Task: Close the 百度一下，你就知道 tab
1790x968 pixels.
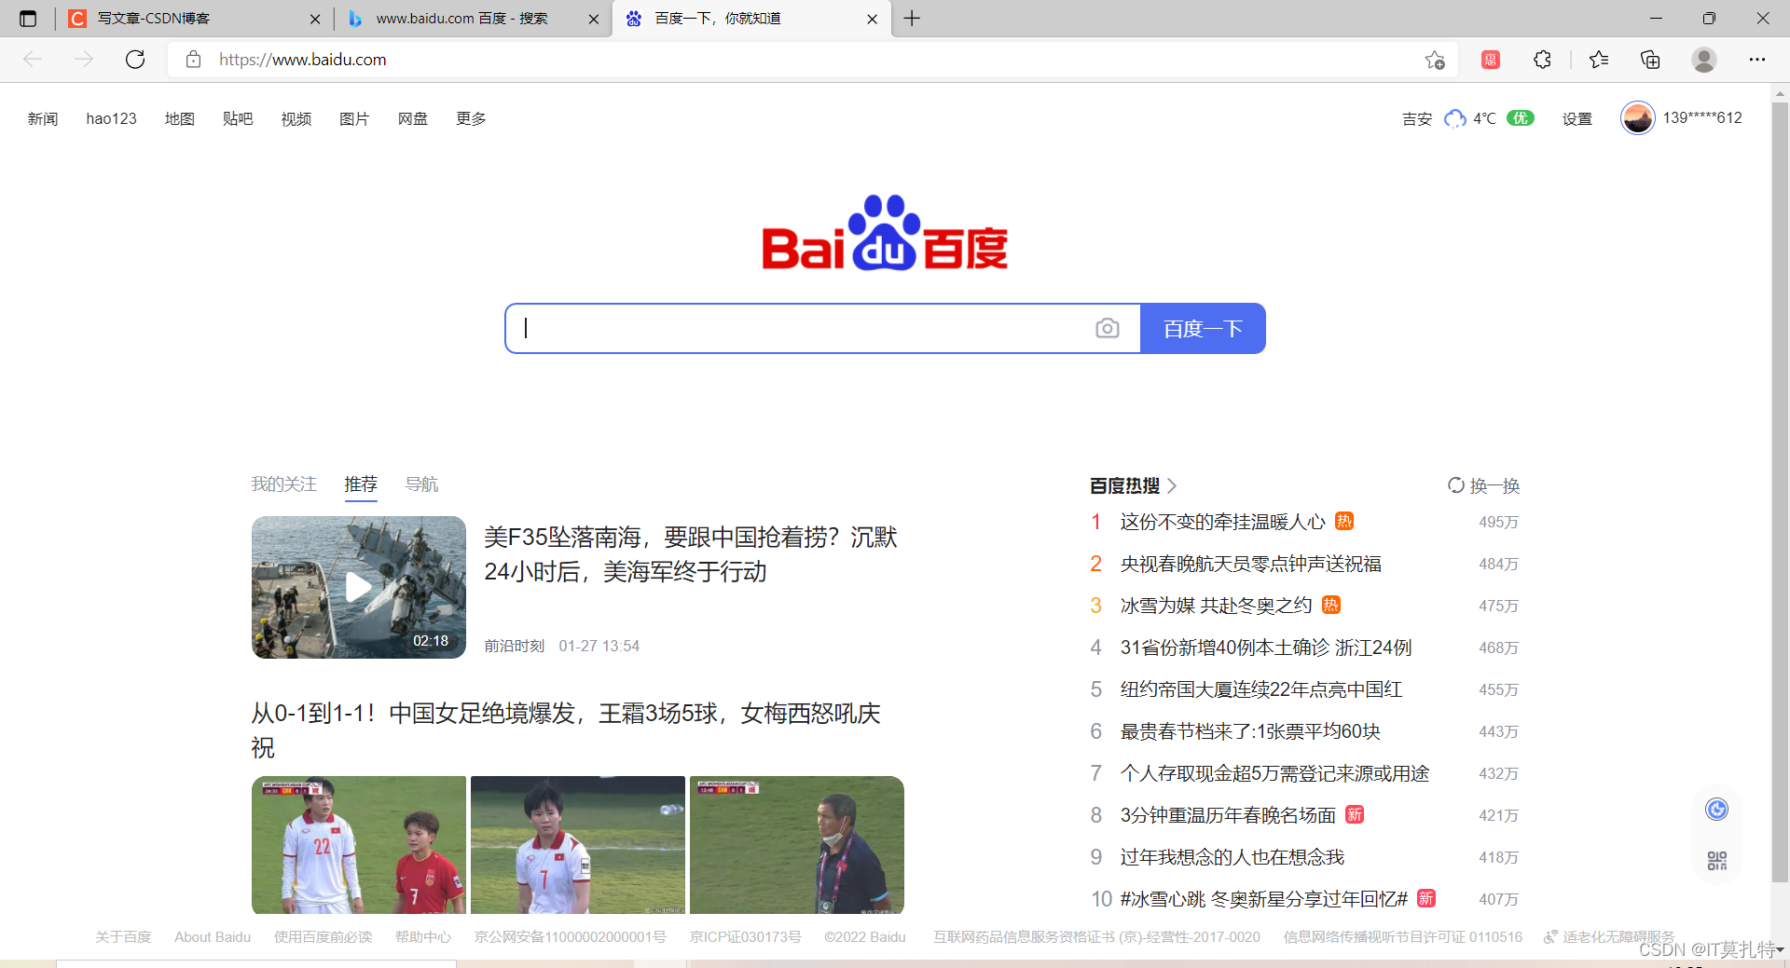Action: [x=873, y=19]
